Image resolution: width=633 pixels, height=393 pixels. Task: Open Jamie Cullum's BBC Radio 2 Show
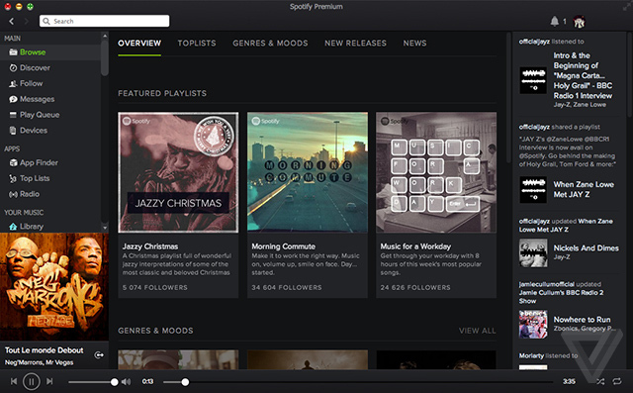561,297
